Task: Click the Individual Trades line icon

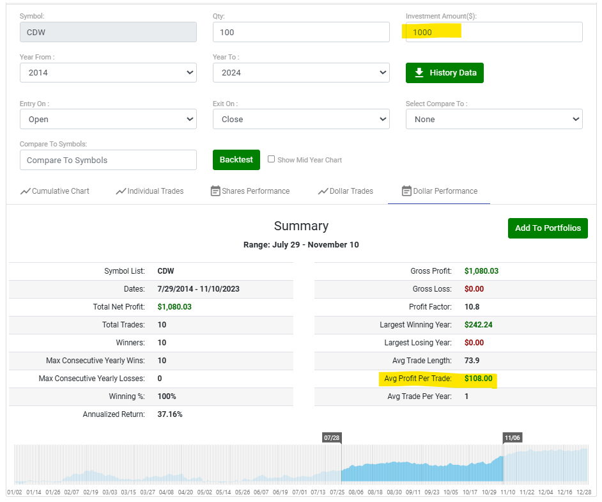Action: (x=121, y=191)
